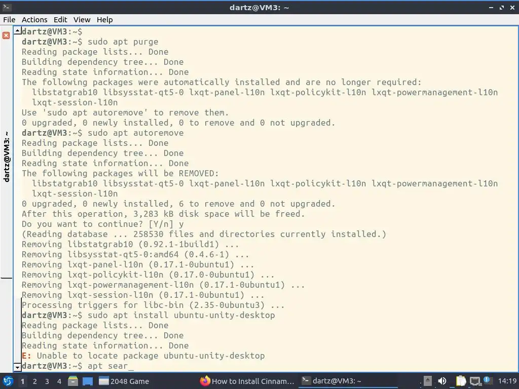Screen dimensions: 519x389
Task: Open the clipboard manager tray icon
Action: coord(461,381)
